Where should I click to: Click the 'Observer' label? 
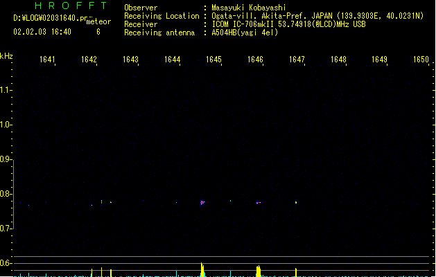(x=141, y=8)
